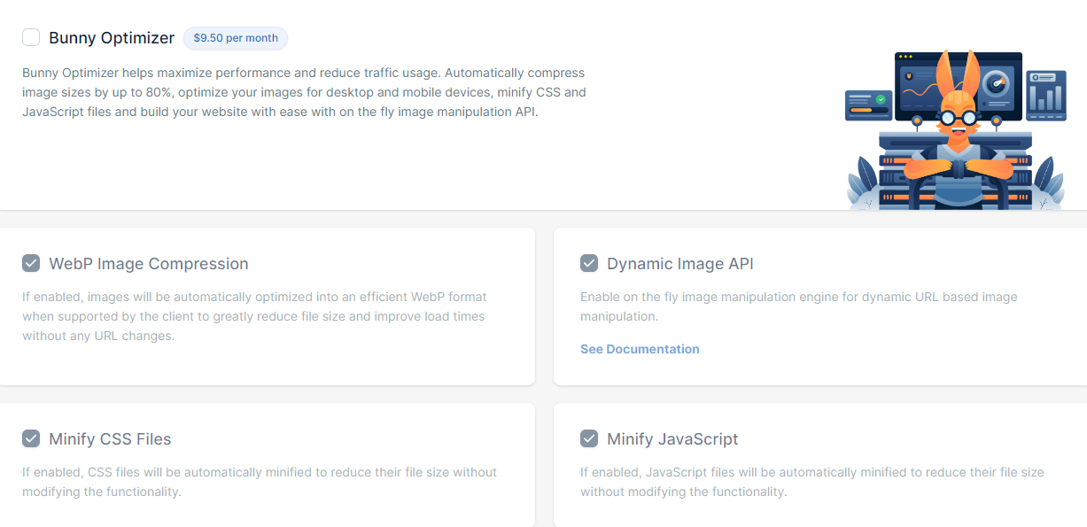Click the Minify CSS Files label

pyautogui.click(x=110, y=439)
